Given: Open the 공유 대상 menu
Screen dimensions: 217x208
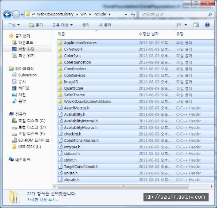Looking at the screenshot, I should 62,25.
